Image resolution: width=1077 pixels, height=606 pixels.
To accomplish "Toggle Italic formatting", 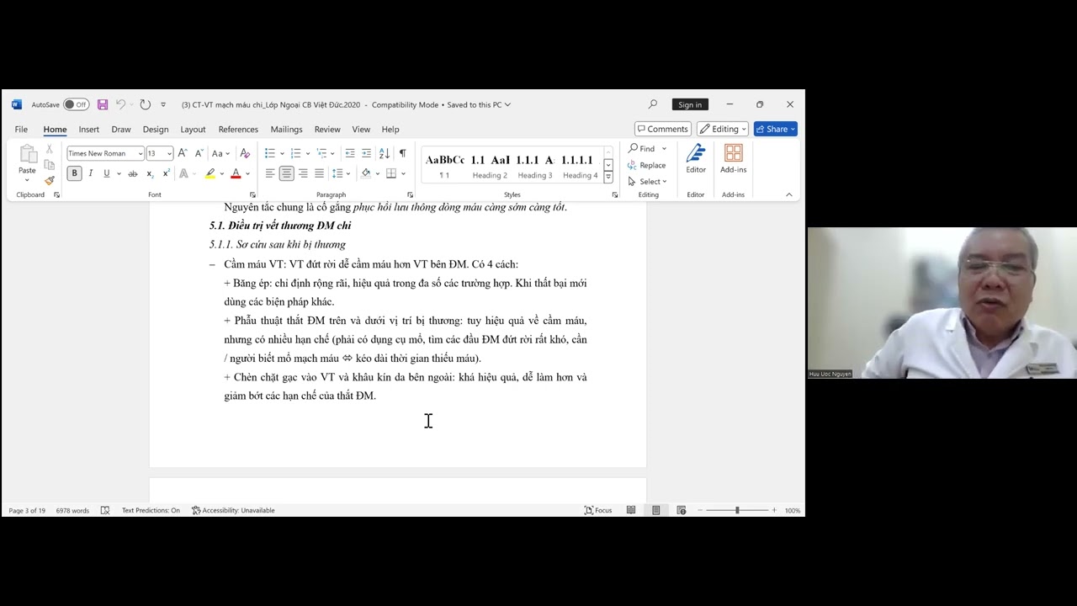I will tap(90, 173).
